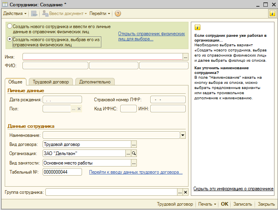Switch to the Общее tab
278x210 pixels.
point(15,82)
